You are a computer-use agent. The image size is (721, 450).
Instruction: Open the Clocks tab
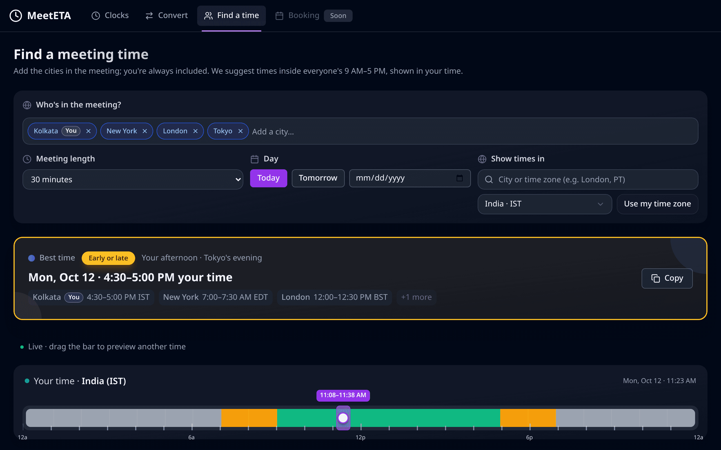110,15
